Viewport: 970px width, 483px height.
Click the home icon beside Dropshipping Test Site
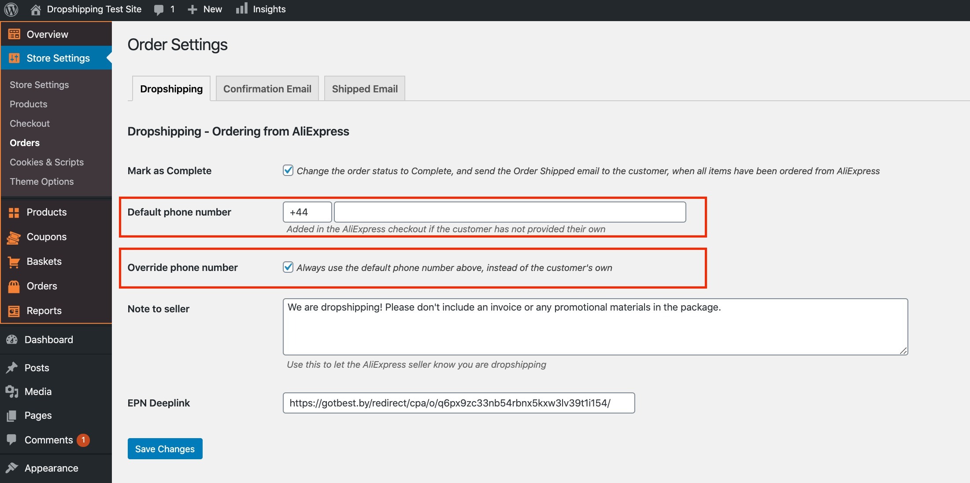click(x=36, y=9)
